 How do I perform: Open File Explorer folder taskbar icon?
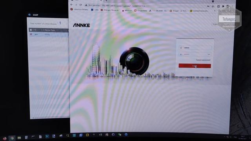point(19,138)
